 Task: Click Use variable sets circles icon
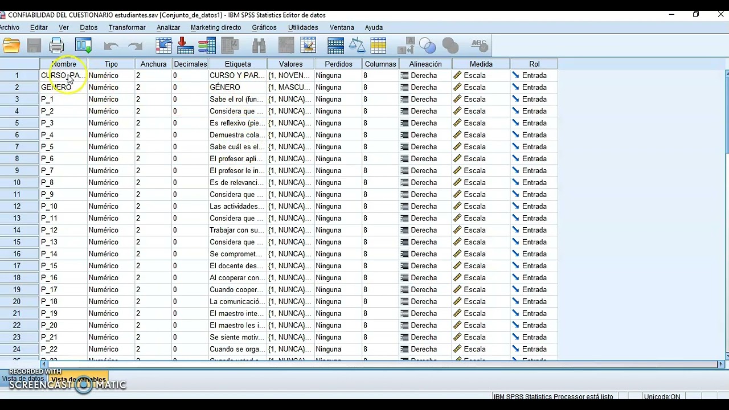427,46
